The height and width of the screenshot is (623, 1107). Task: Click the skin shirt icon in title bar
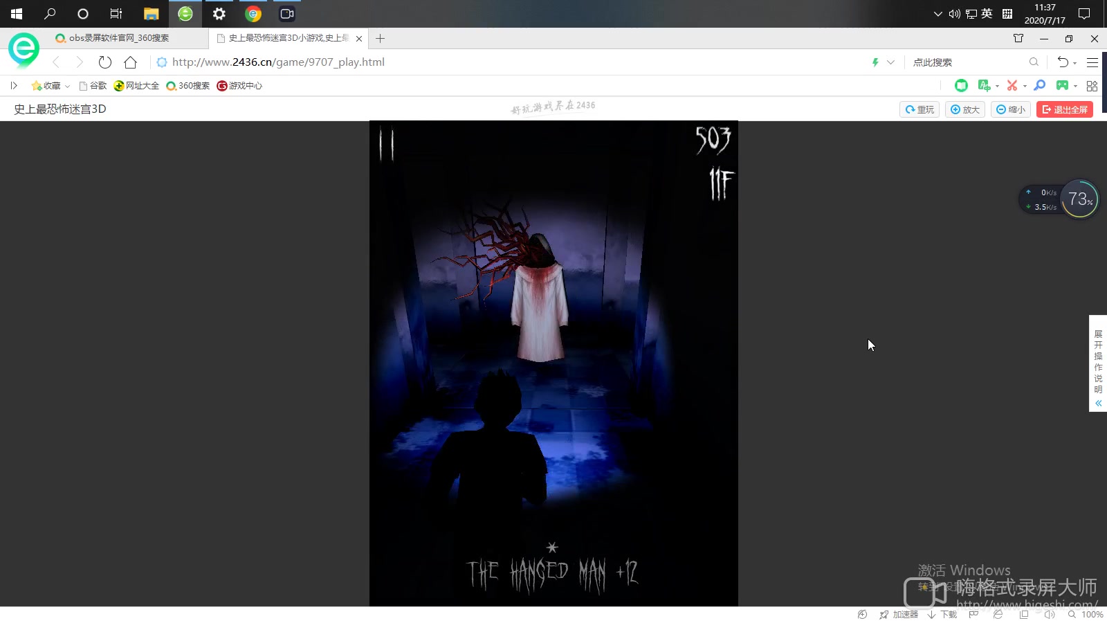coord(1018,38)
